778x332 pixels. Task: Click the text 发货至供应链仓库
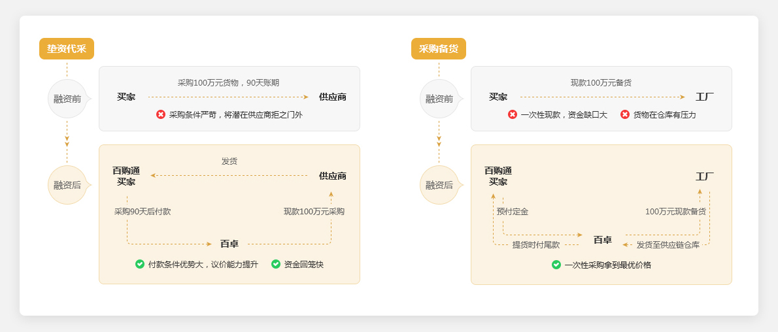[668, 244]
